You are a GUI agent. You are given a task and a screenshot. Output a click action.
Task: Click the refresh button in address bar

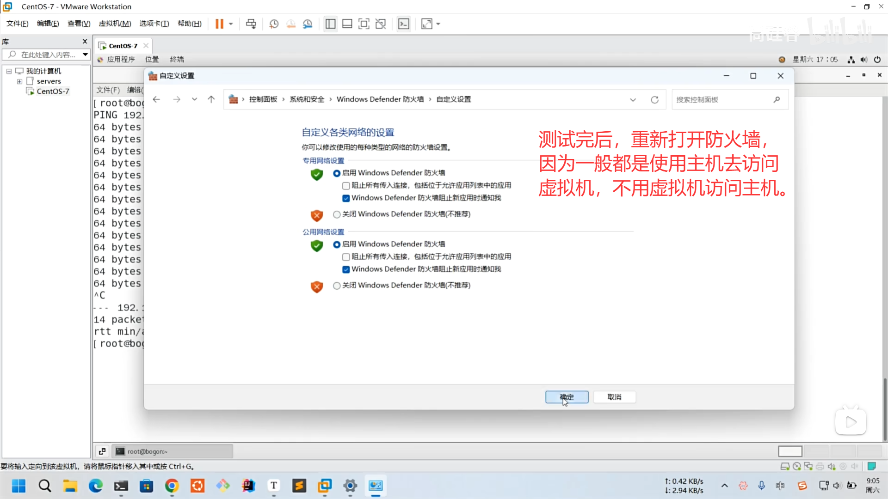(654, 99)
